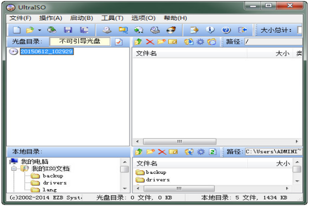Open the 选项(O) menu
The width and height of the screenshot is (309, 207).
143,18
